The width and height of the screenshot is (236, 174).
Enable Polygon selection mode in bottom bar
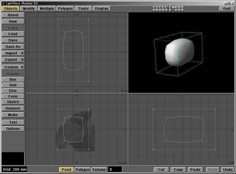pos(83,170)
